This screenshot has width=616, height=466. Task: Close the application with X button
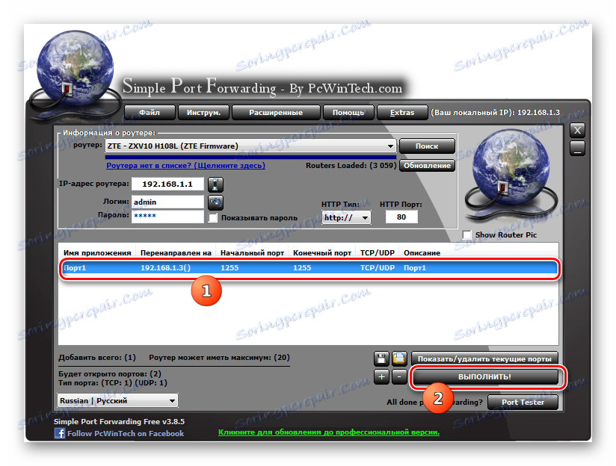click(x=577, y=131)
